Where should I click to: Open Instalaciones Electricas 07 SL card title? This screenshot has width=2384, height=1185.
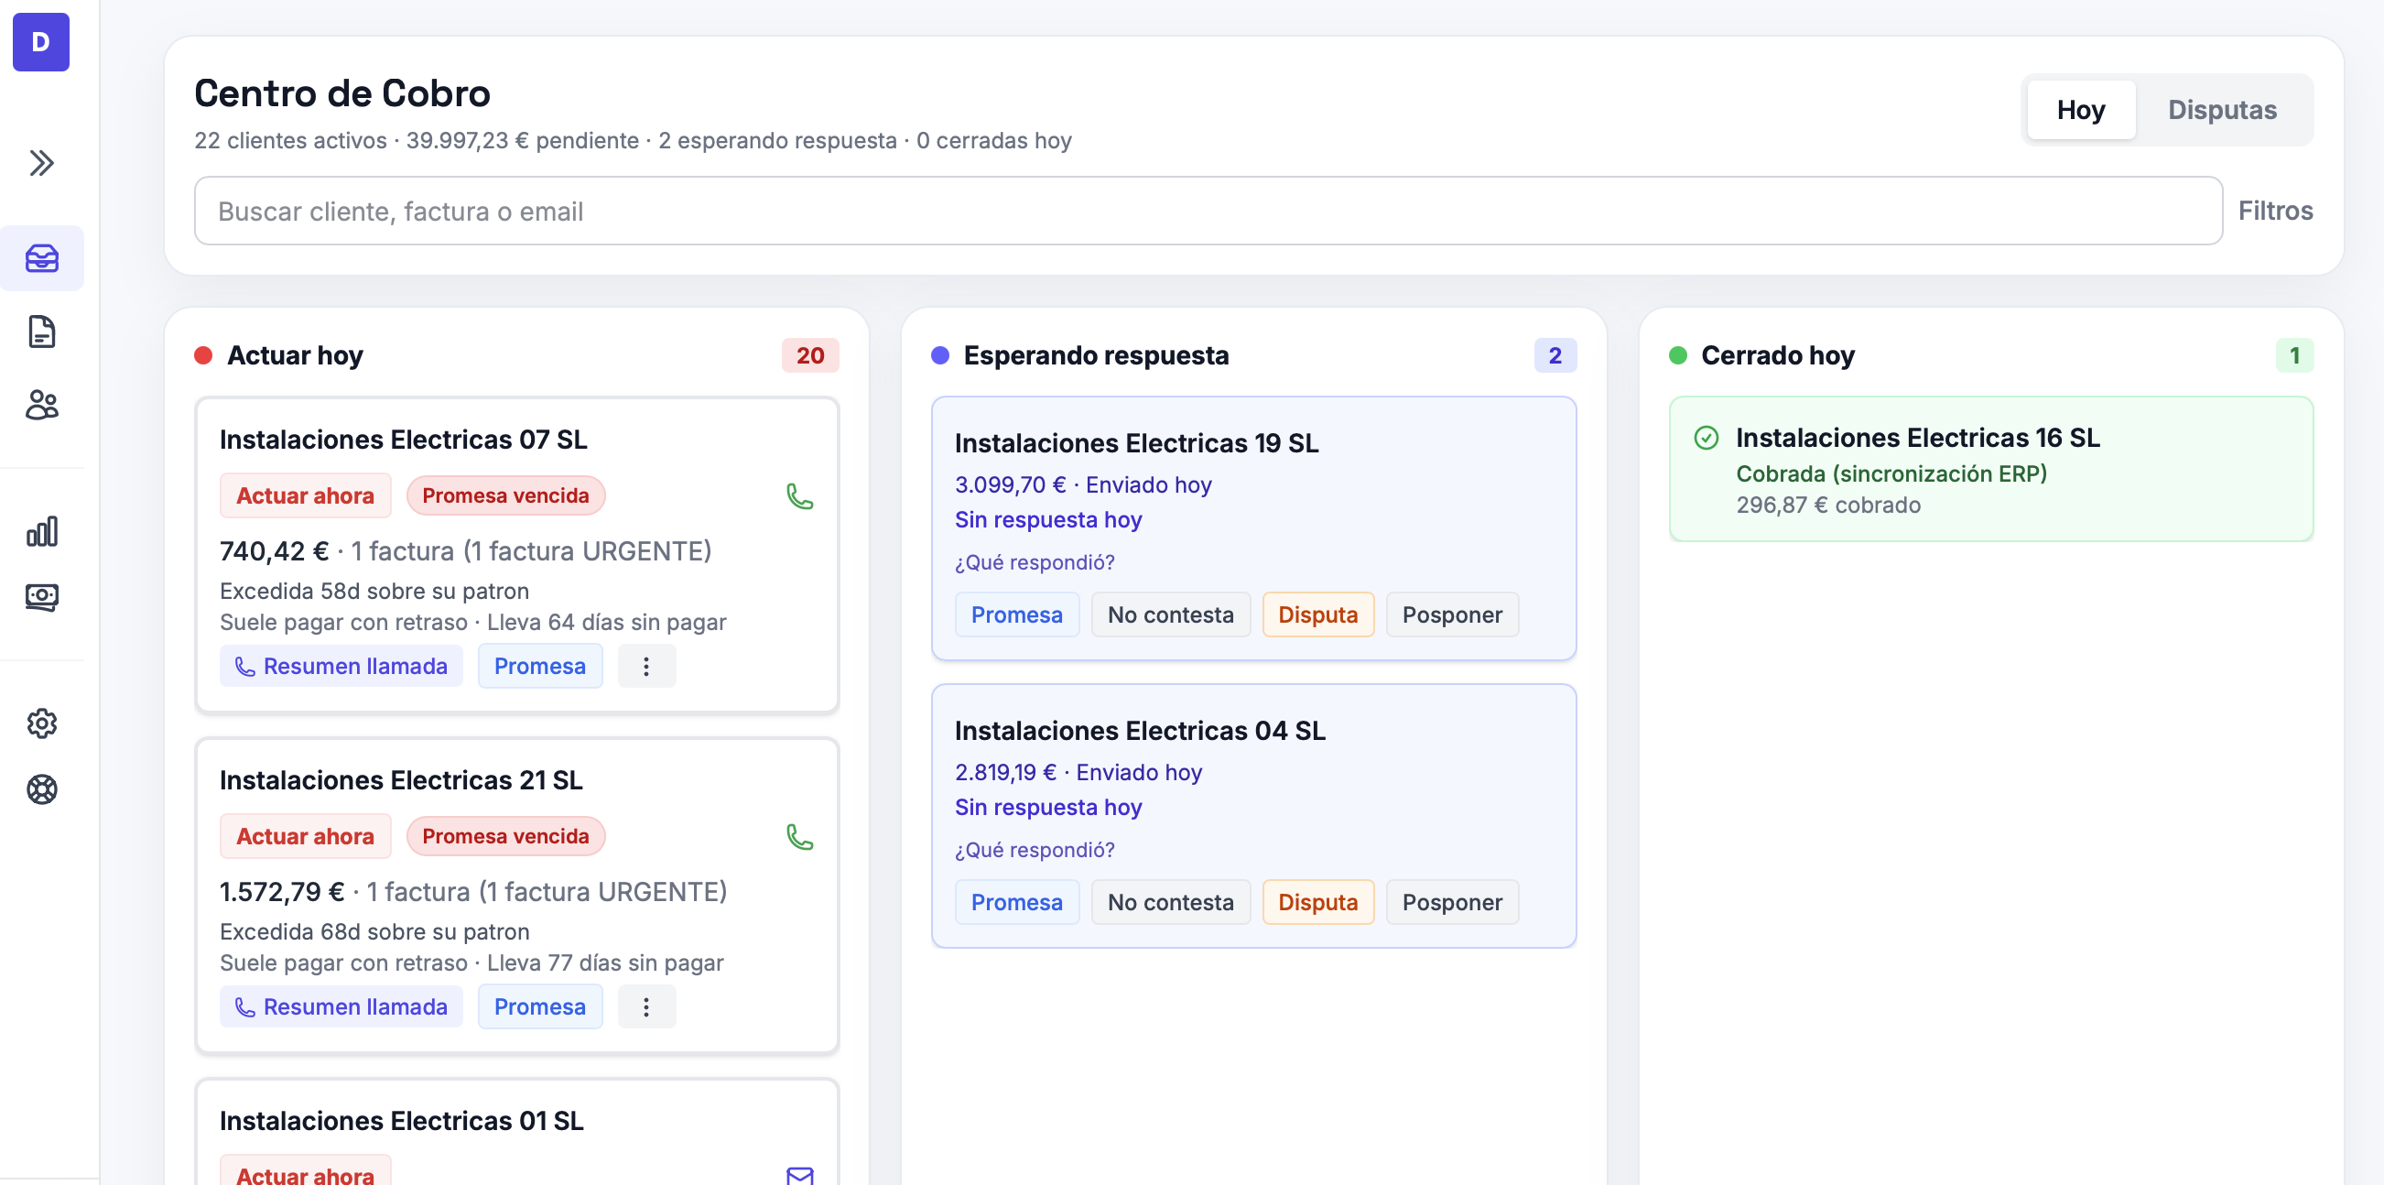tap(404, 439)
